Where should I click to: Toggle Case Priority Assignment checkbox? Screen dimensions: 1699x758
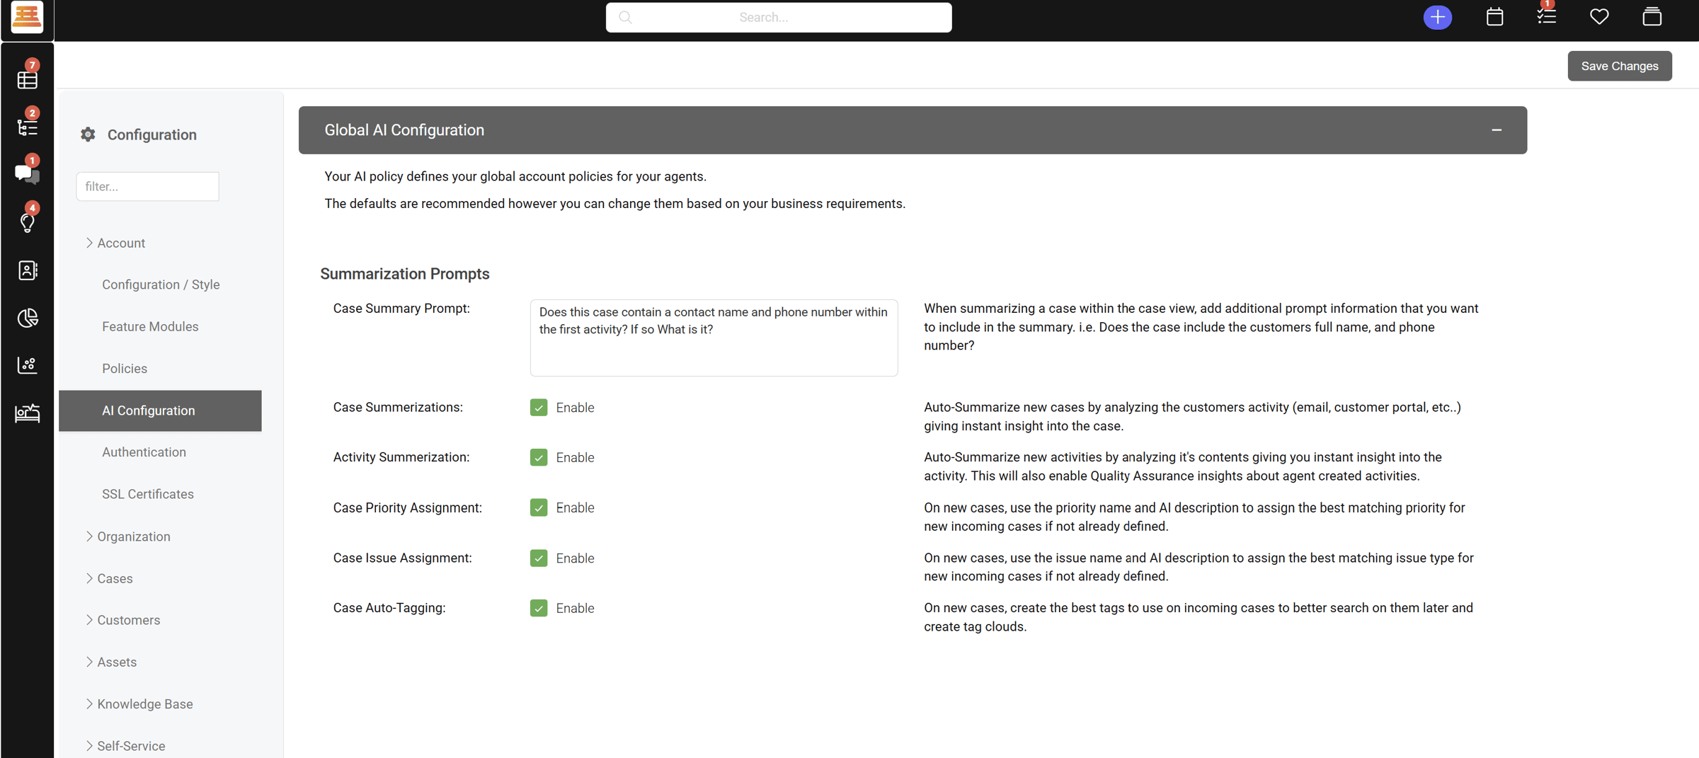click(x=539, y=508)
